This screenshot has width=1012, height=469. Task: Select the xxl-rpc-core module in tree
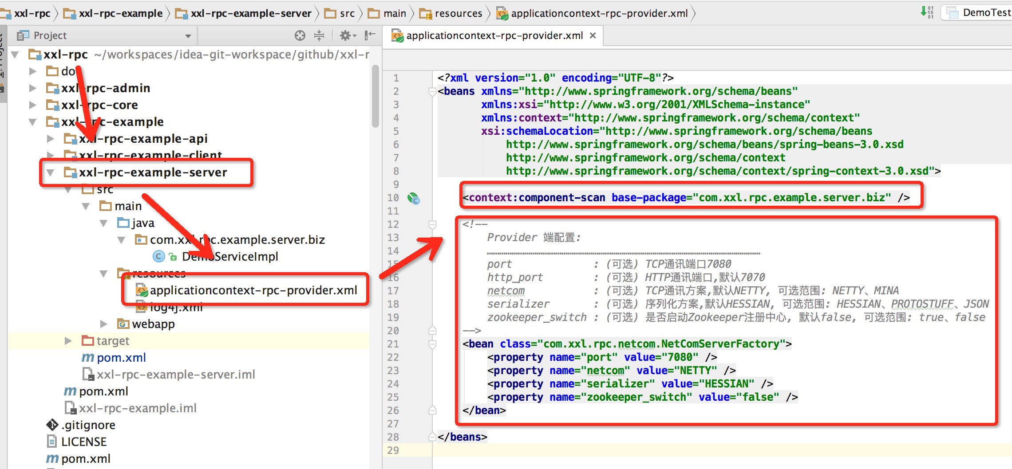click(99, 105)
